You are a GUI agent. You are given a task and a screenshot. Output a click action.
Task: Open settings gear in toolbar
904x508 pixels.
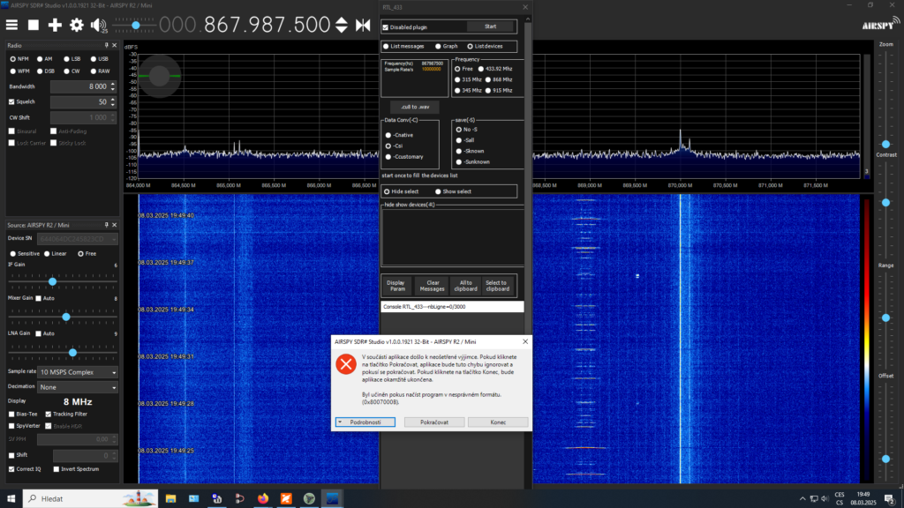tap(76, 25)
